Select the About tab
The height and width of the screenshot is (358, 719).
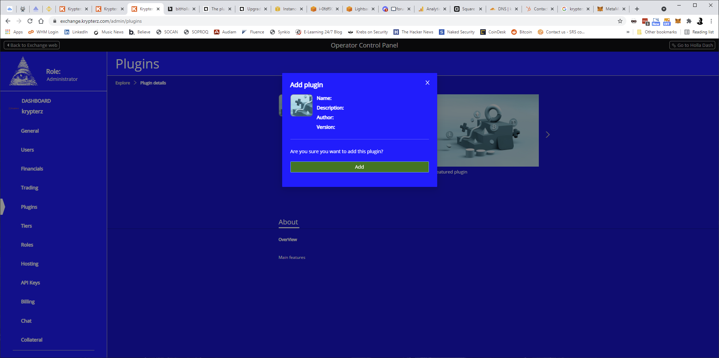click(288, 222)
